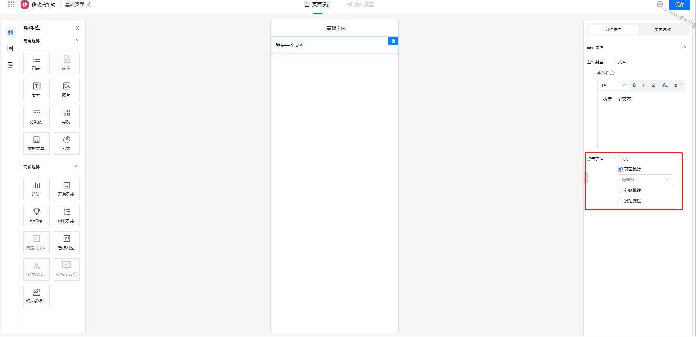Pick the 排行榜 ranking component

tap(36, 216)
